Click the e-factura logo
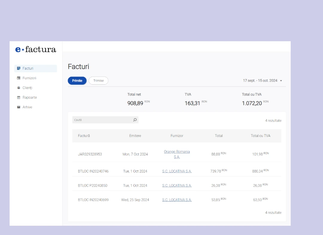Image resolution: width=323 pixels, height=235 pixels. click(36, 49)
